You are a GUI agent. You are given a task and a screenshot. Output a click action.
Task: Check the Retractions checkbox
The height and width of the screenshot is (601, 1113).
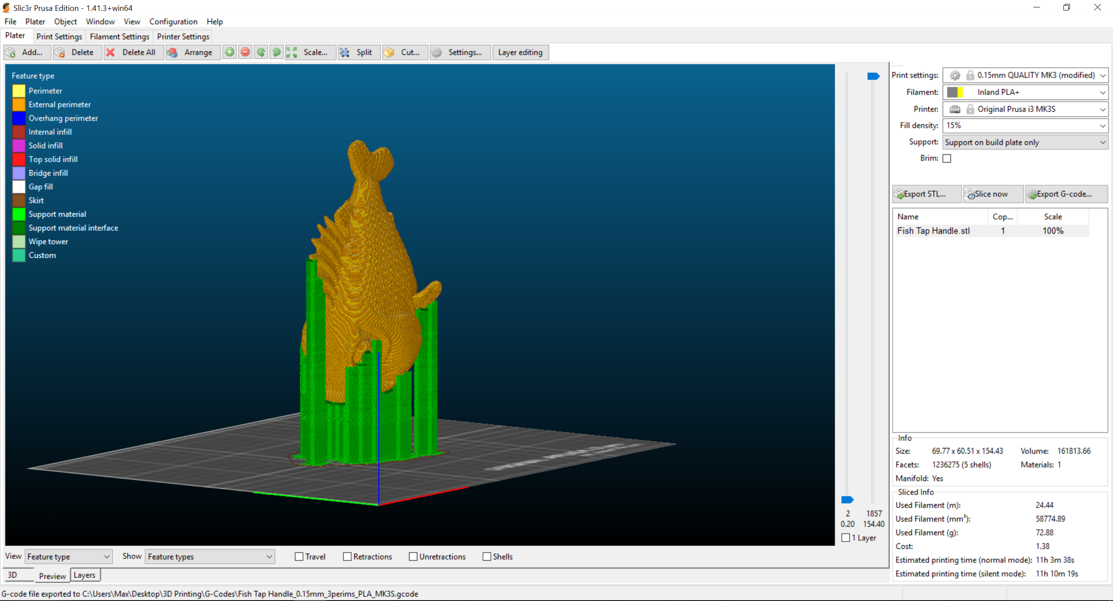click(x=347, y=557)
